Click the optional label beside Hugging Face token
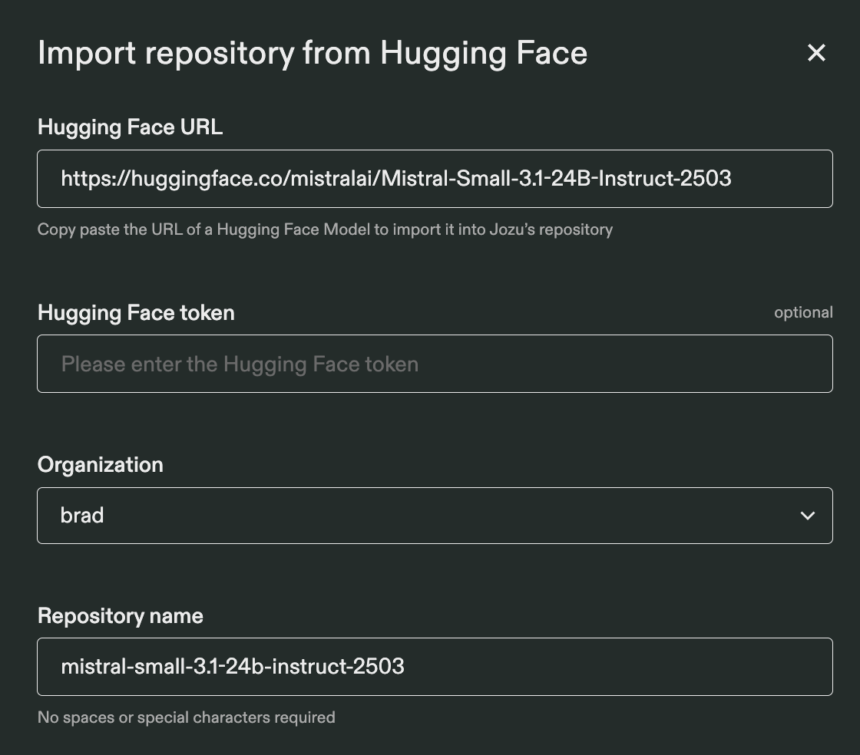Image resolution: width=860 pixels, height=755 pixels. tap(803, 312)
